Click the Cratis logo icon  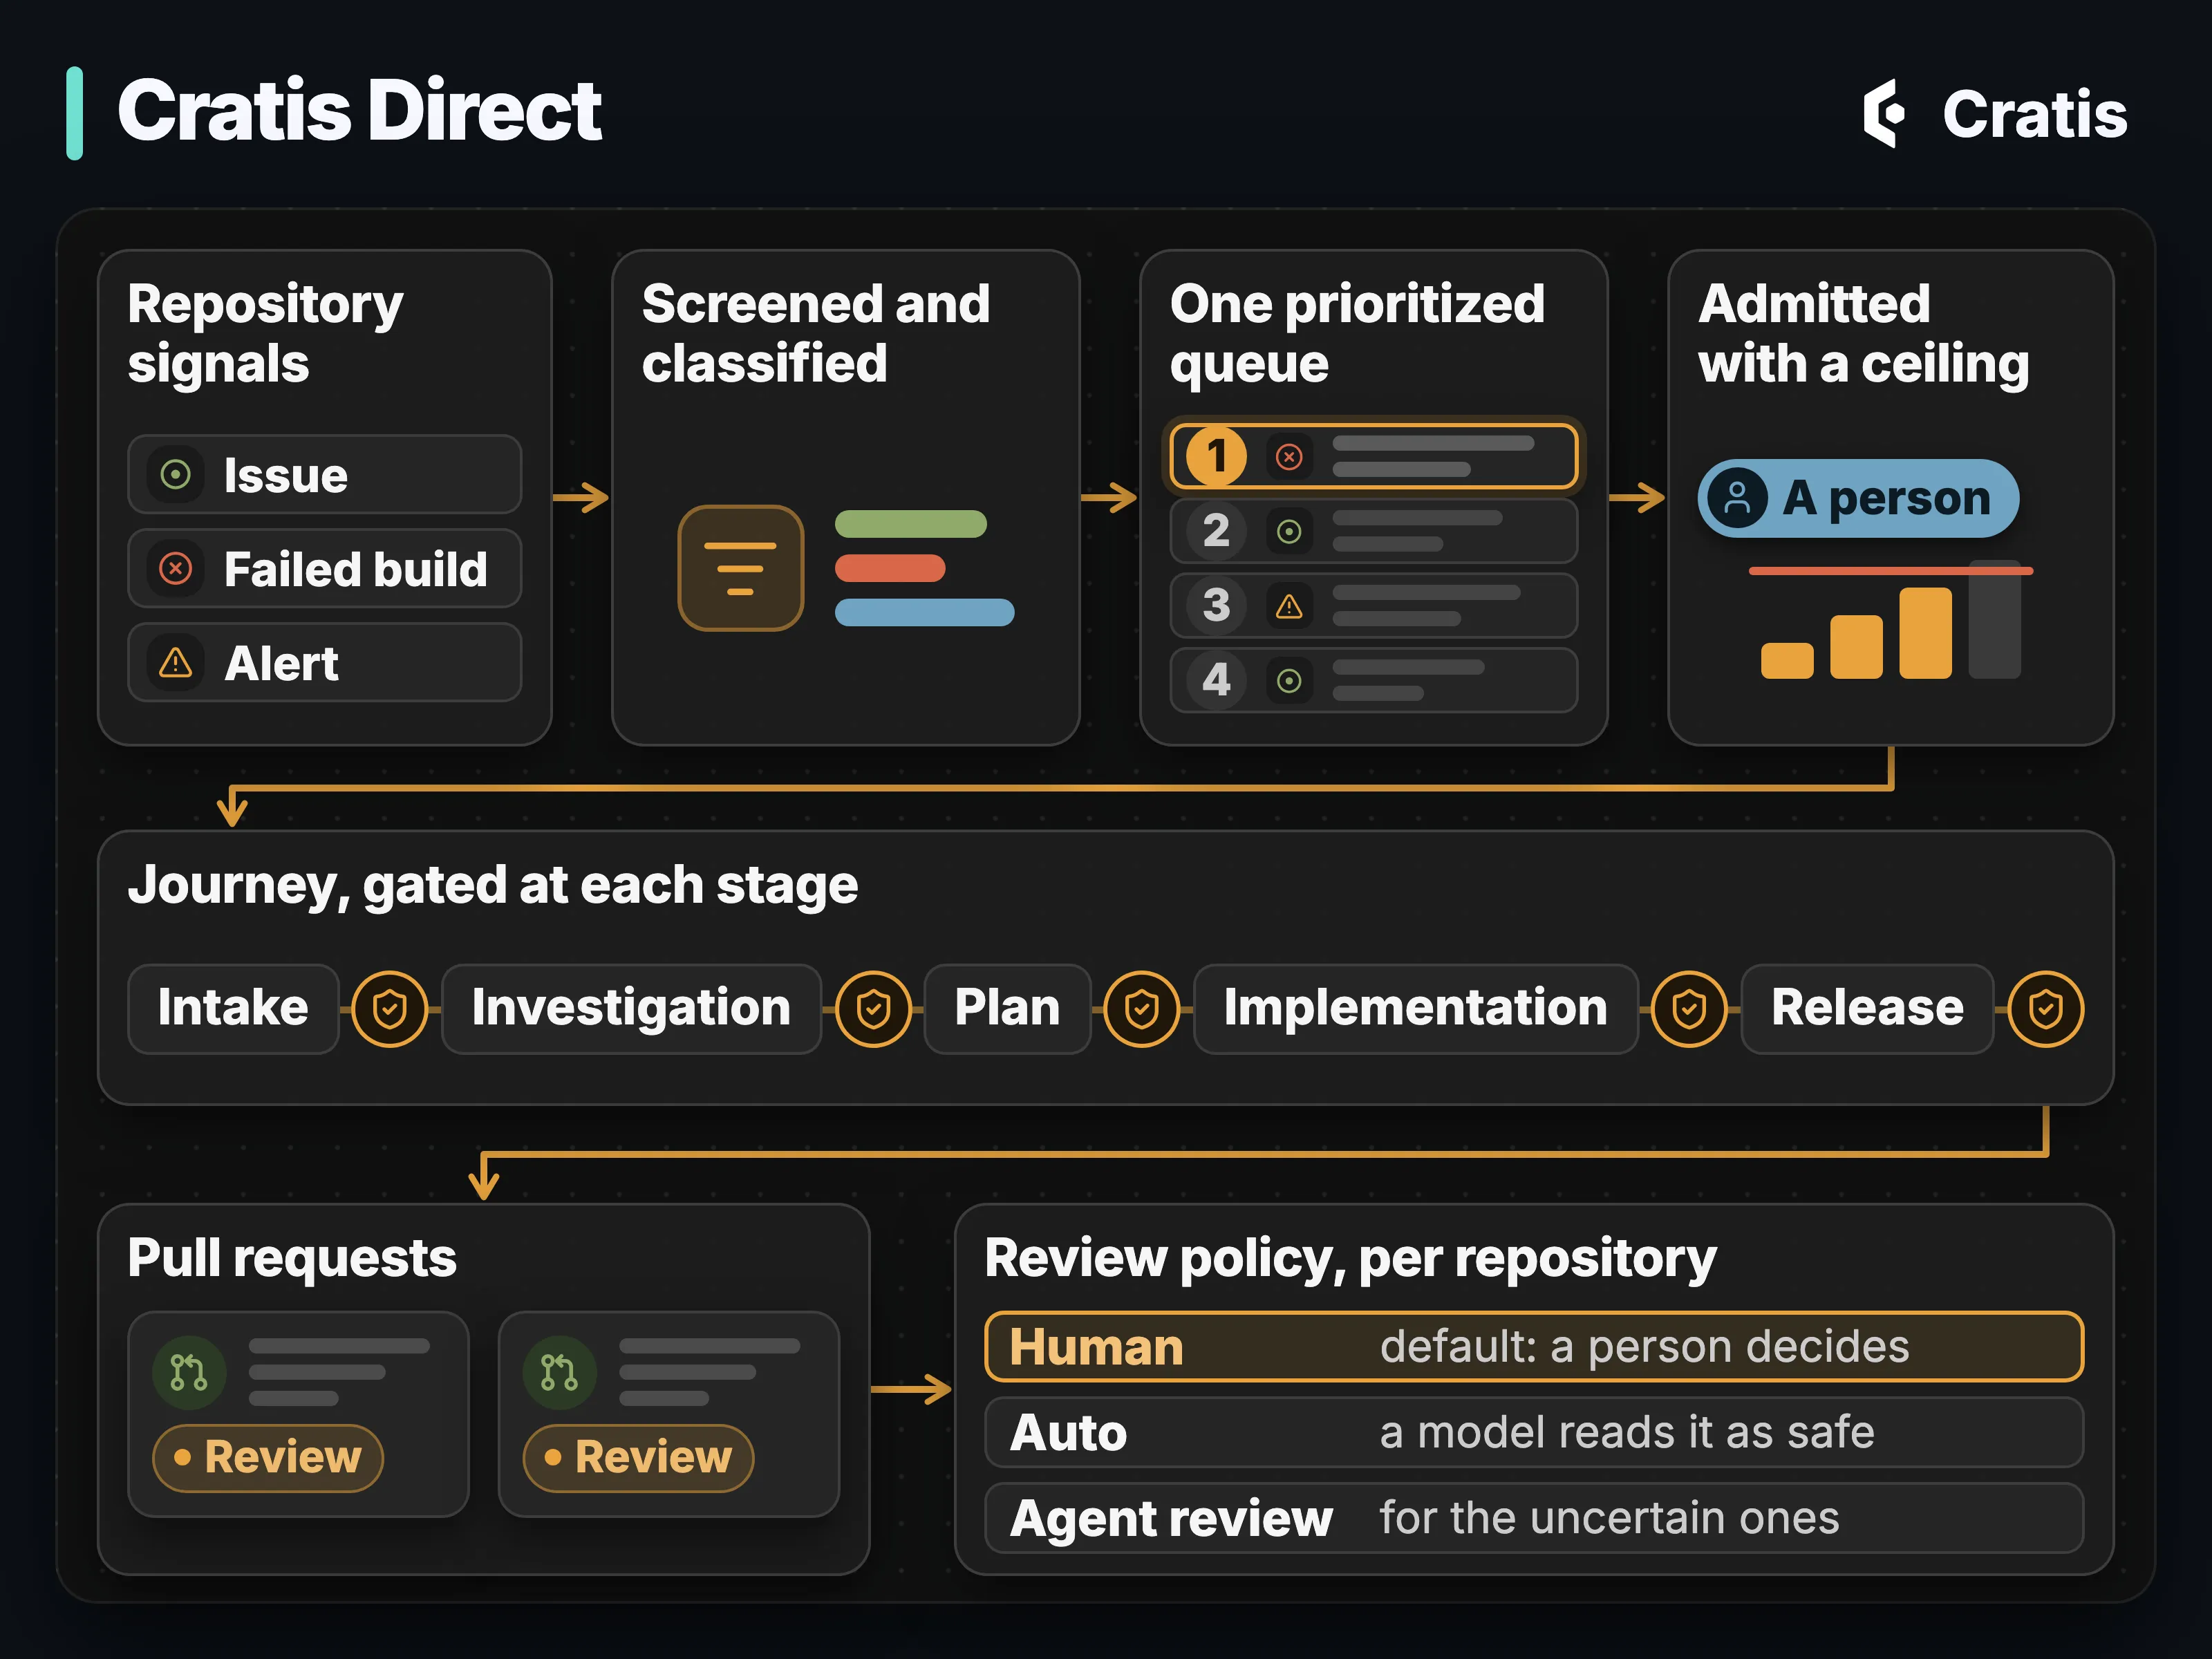(x=1884, y=113)
